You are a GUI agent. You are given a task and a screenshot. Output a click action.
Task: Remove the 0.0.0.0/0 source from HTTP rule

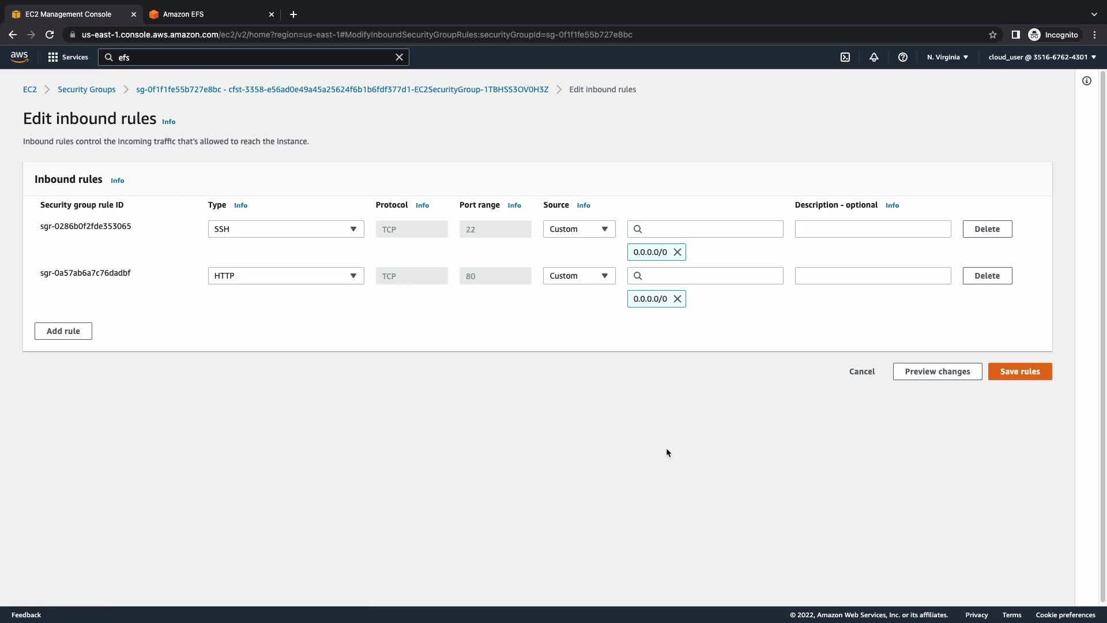click(x=677, y=299)
